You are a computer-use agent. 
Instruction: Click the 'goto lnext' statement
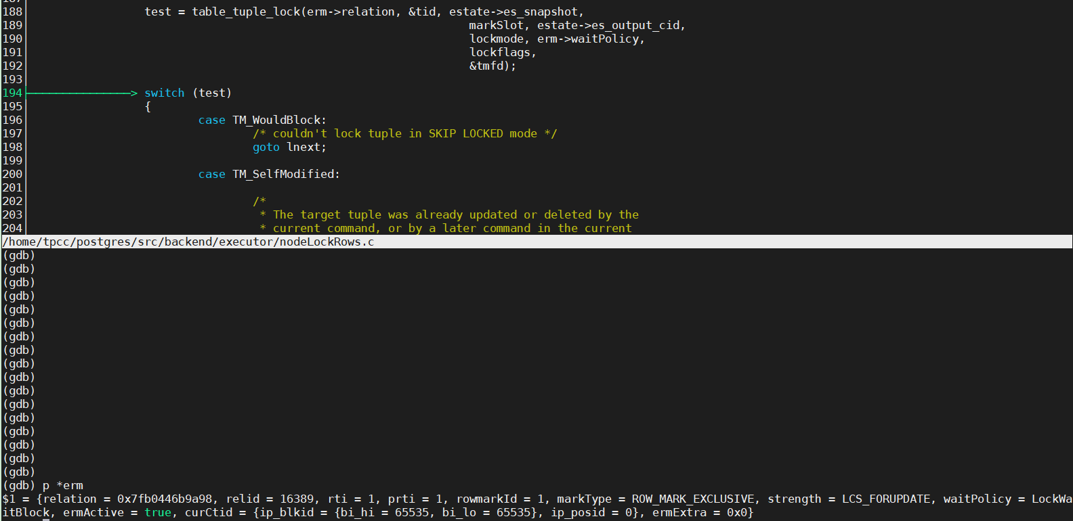pos(289,147)
